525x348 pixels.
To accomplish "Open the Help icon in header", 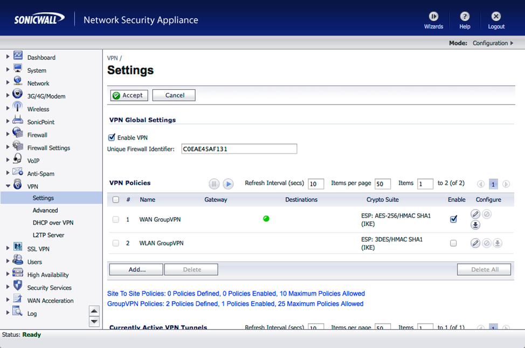I will 465,16.
